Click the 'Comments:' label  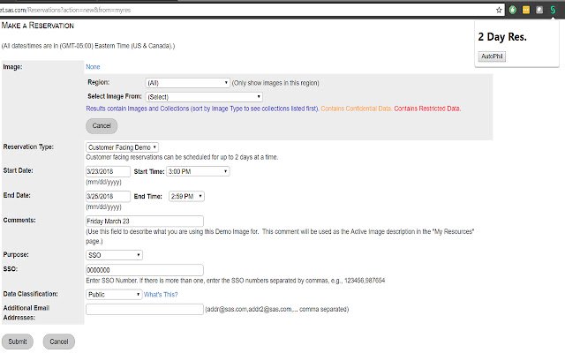[19, 220]
